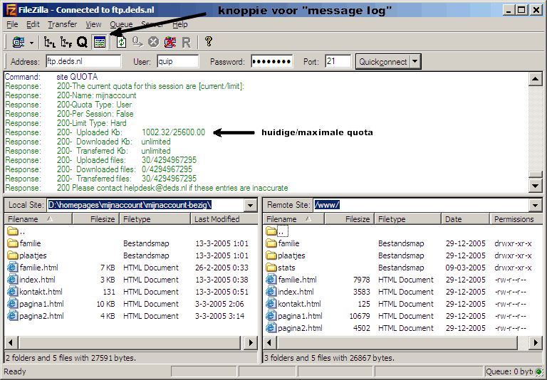The width and height of the screenshot is (547, 380).
Task: Sort local list by Filesize column
Action: tap(96, 219)
